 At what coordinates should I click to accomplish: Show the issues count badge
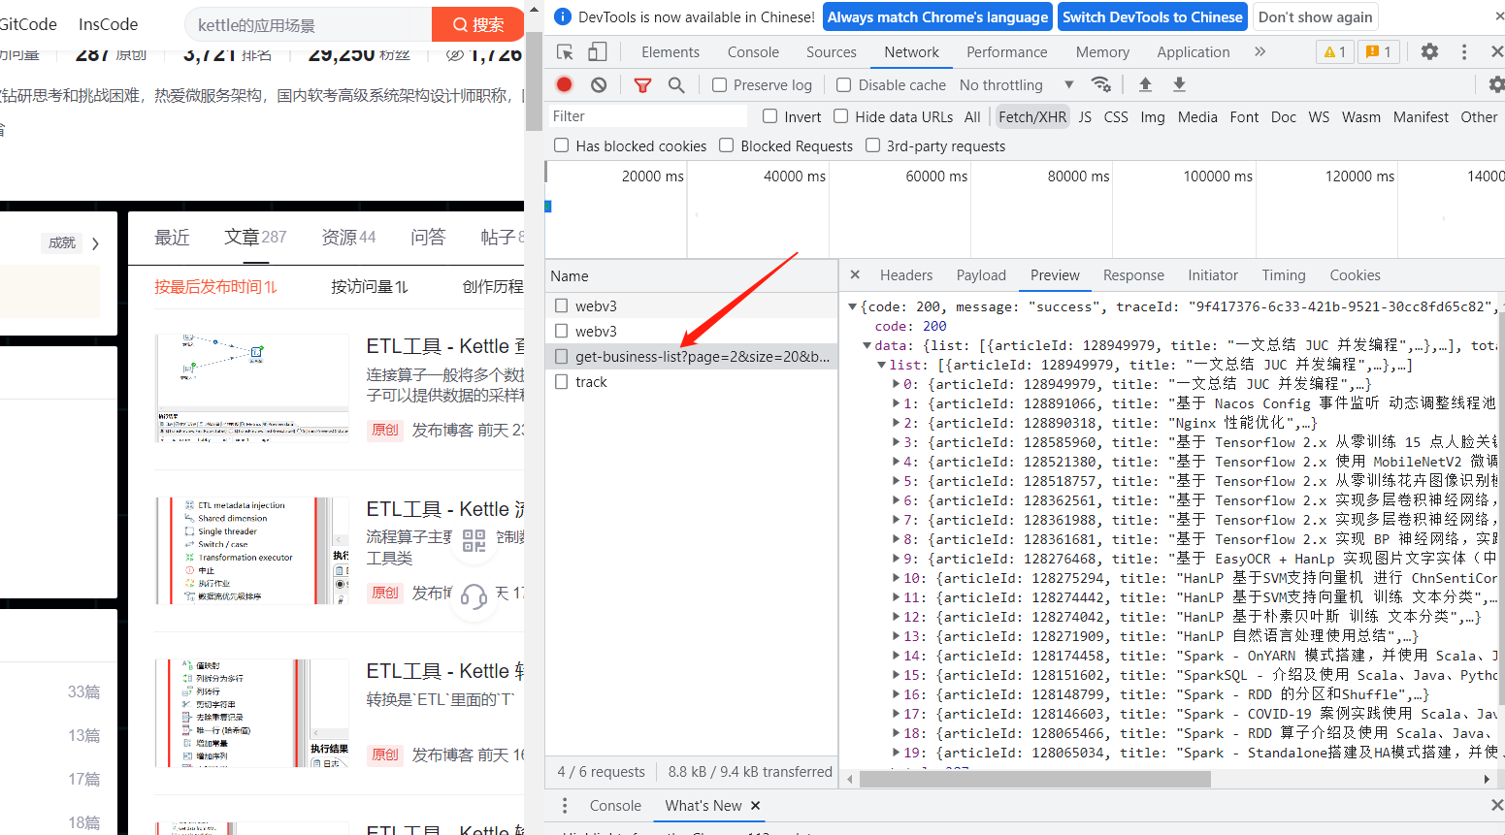click(1379, 52)
